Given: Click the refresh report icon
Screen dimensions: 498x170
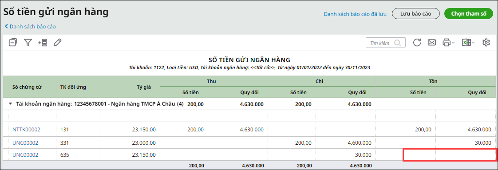Looking at the screenshot, I should tap(417, 43).
